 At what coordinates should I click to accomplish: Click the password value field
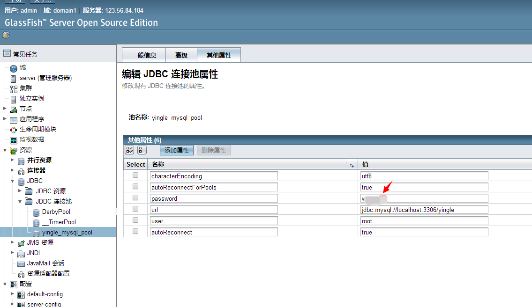click(x=424, y=198)
